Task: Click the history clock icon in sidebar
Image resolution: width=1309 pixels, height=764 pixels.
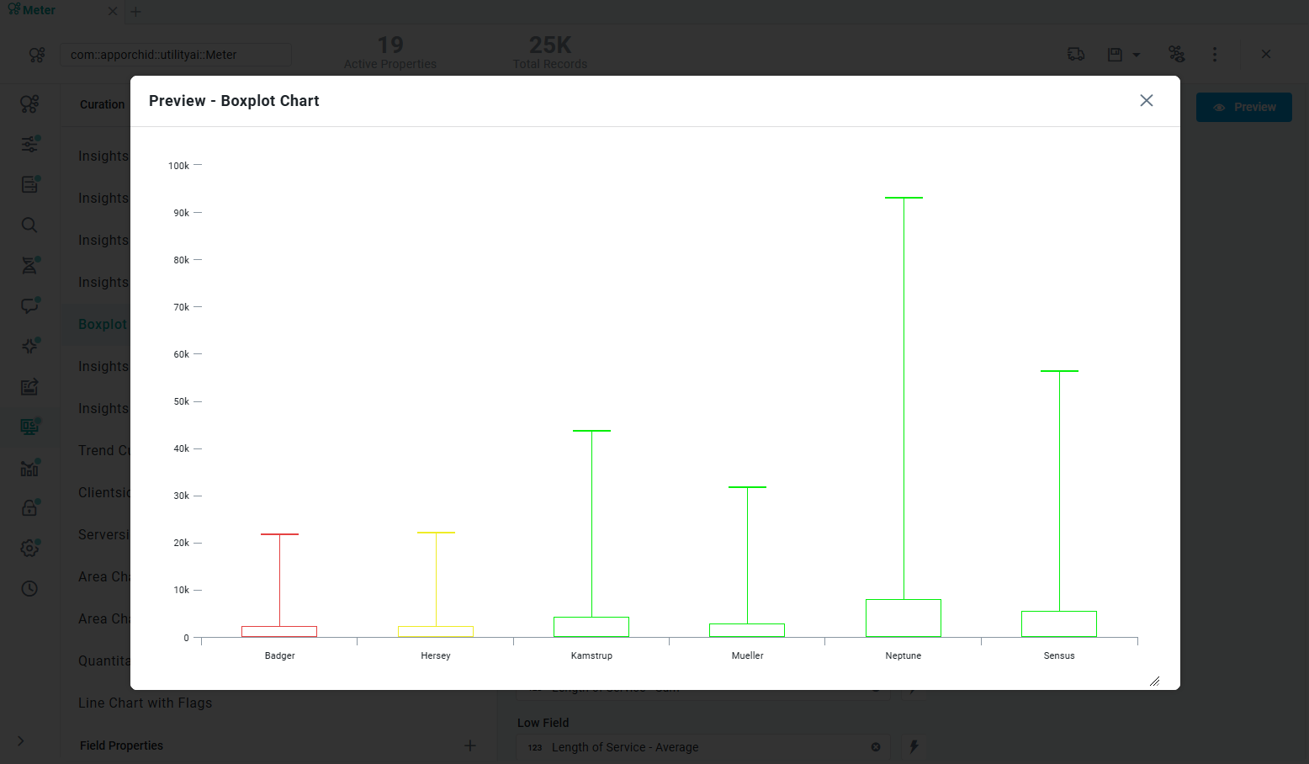Action: [x=29, y=589]
